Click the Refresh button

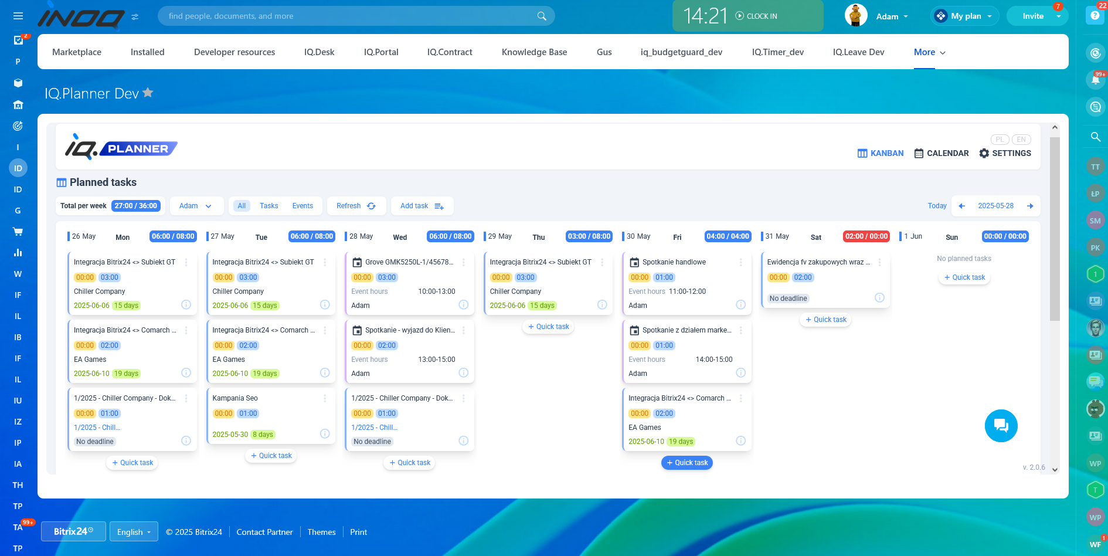356,206
